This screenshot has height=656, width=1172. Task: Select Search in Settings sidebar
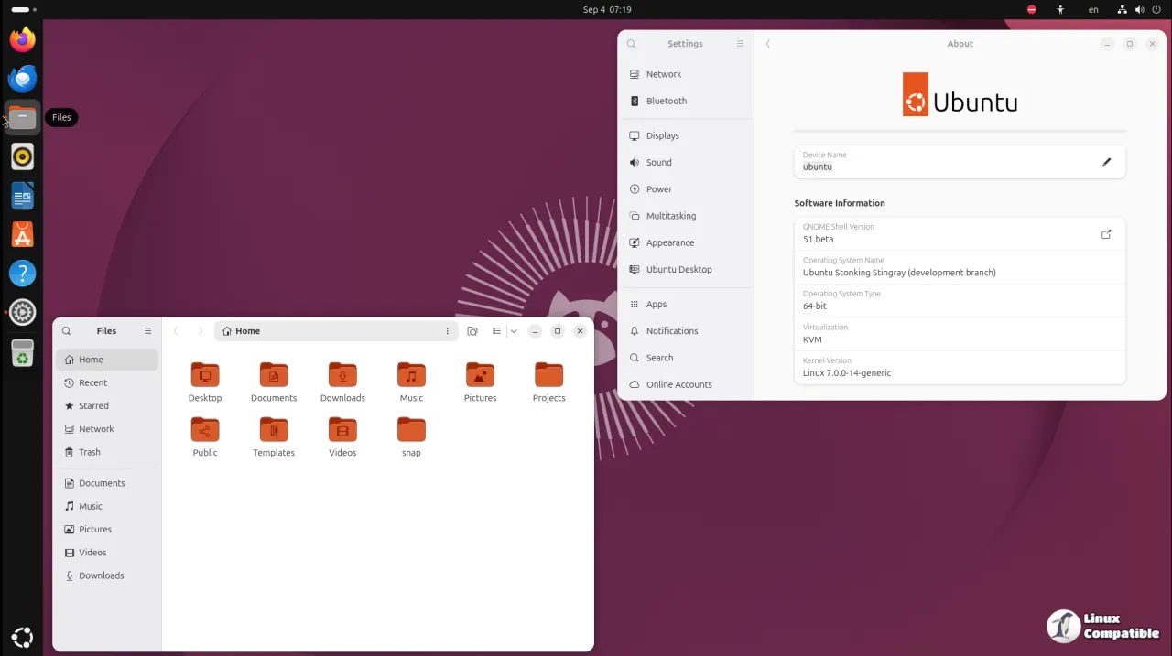pyautogui.click(x=687, y=358)
